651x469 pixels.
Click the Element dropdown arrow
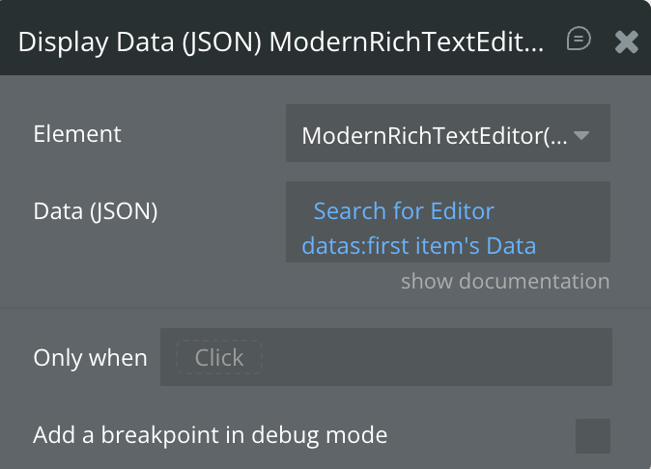click(581, 135)
